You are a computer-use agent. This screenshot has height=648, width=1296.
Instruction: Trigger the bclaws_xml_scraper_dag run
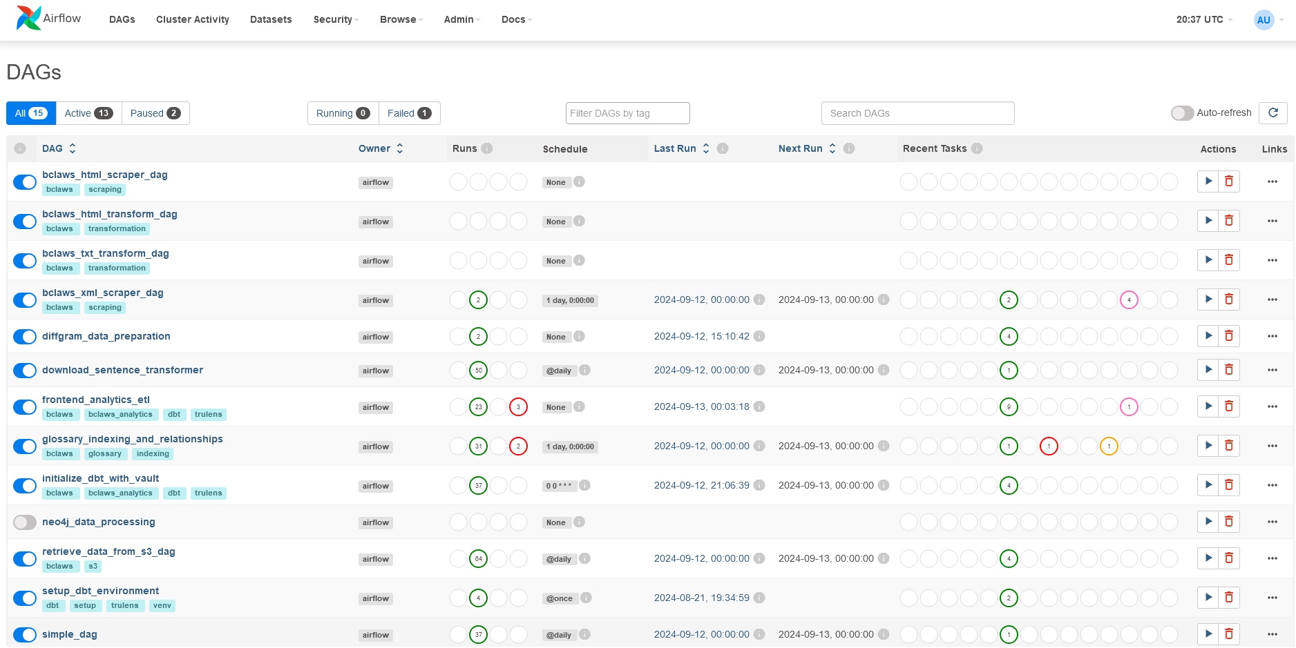coord(1208,300)
